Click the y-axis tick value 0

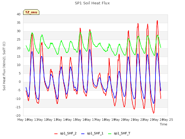20,82
